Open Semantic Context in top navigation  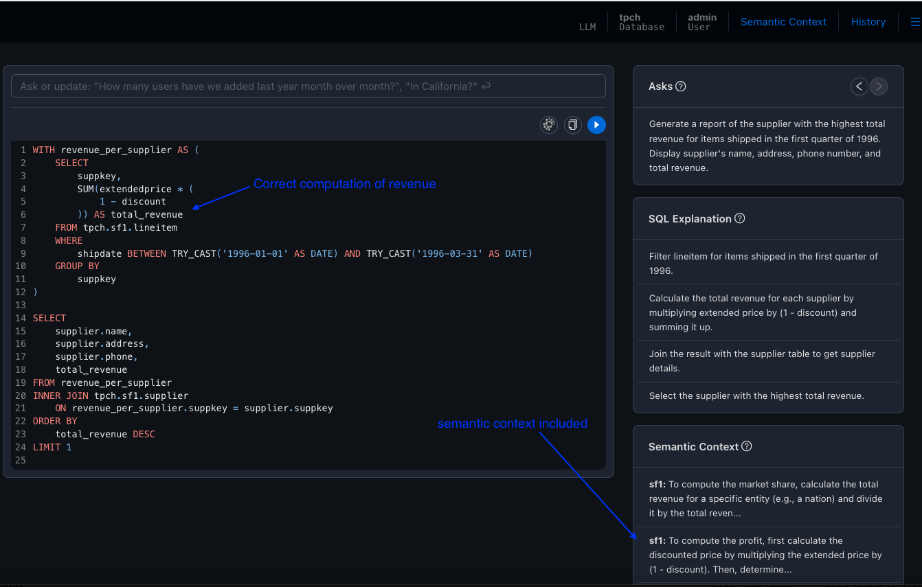click(783, 22)
